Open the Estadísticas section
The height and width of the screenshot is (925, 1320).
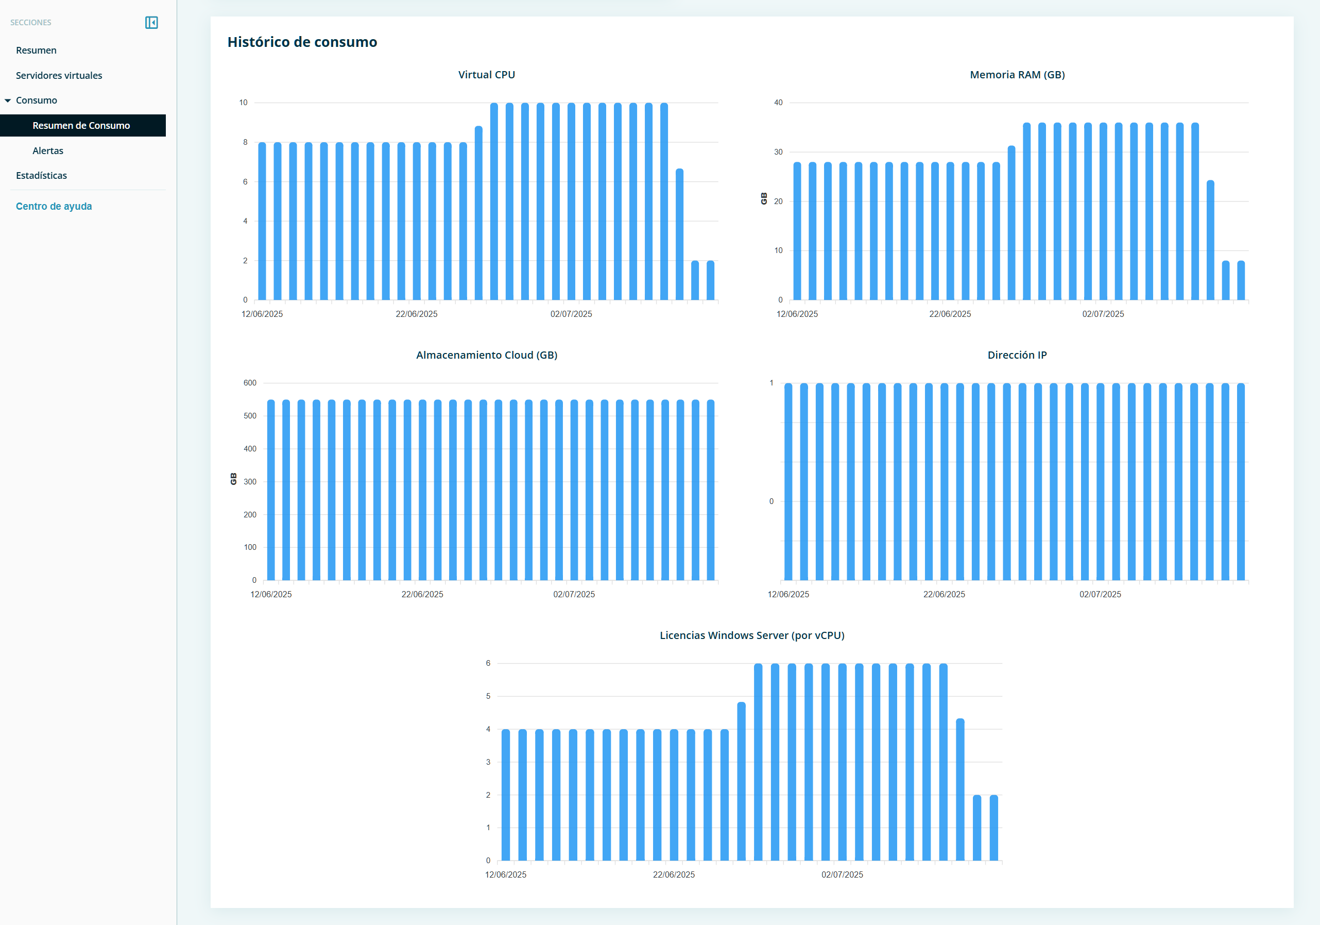[41, 175]
